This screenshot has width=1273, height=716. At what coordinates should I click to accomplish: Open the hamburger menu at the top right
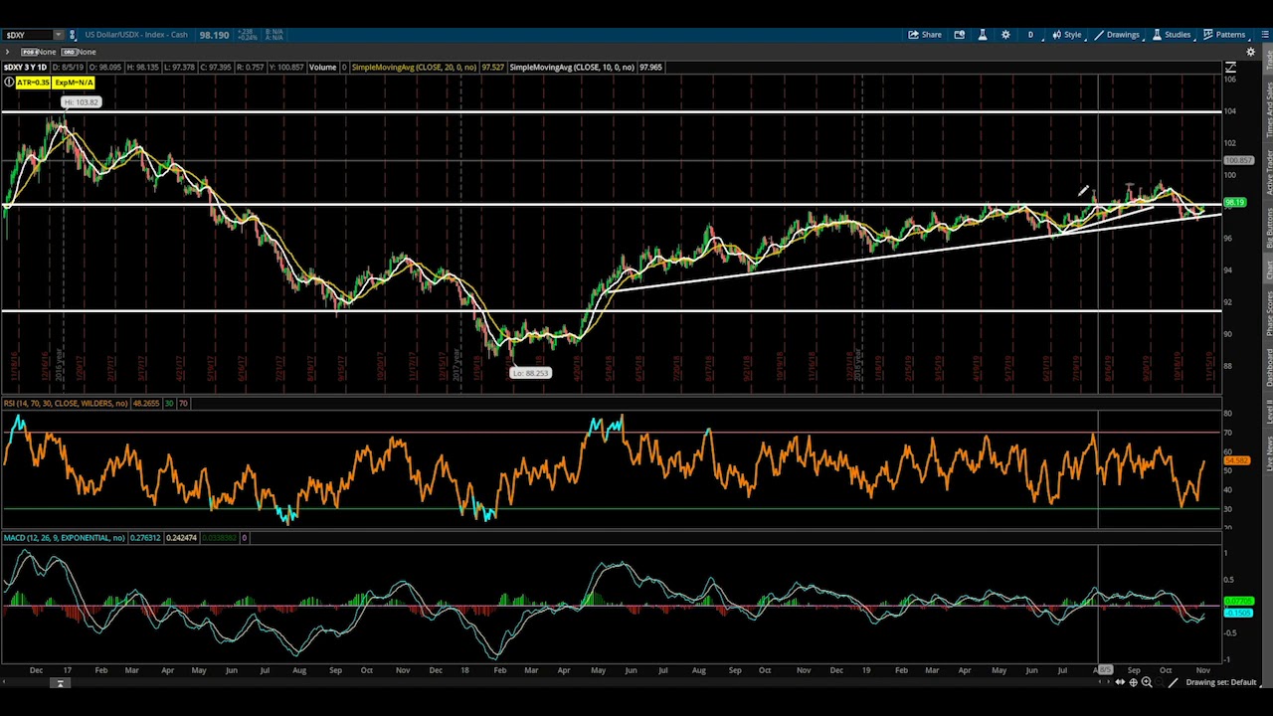[x=1265, y=35]
